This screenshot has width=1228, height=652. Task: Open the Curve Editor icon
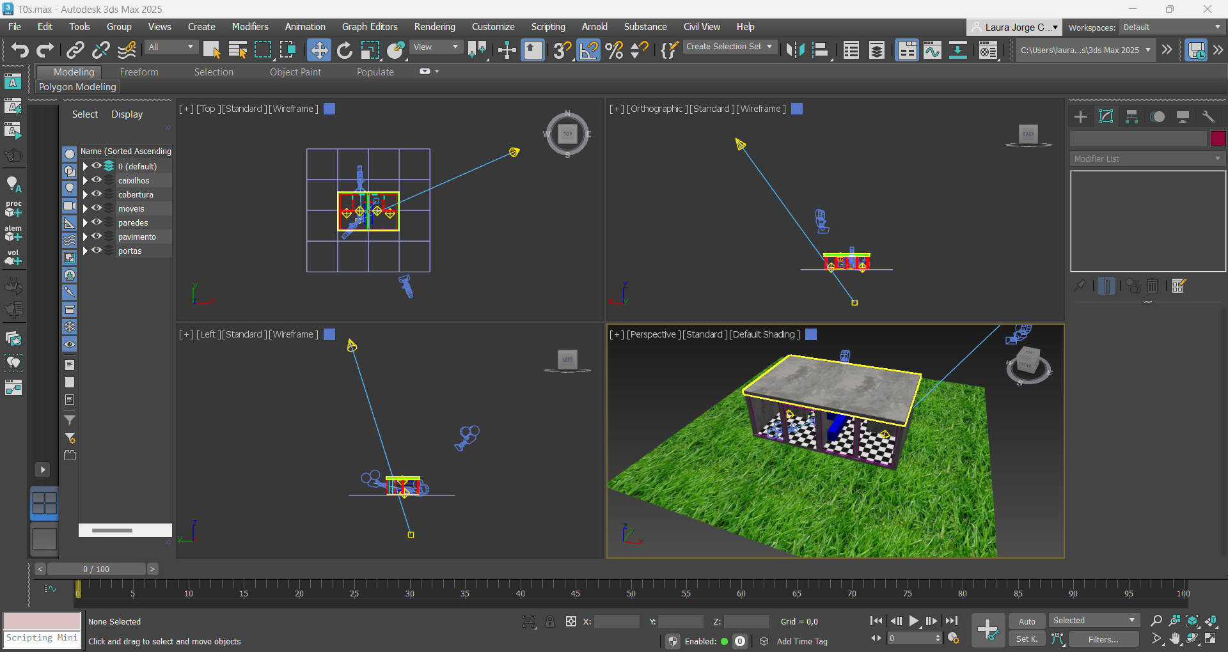pos(932,50)
